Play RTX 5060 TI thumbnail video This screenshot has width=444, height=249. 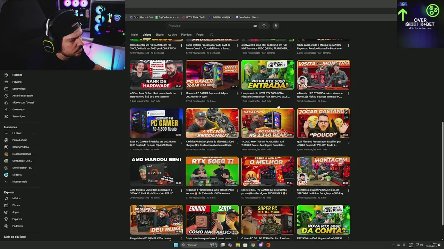212,172
